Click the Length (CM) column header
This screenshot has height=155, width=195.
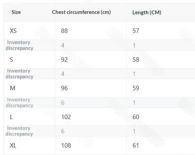click(147, 13)
